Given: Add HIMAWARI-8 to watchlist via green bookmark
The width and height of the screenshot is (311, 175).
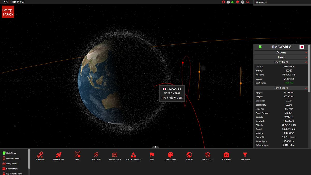Looking at the screenshot, I should [x=260, y=47].
